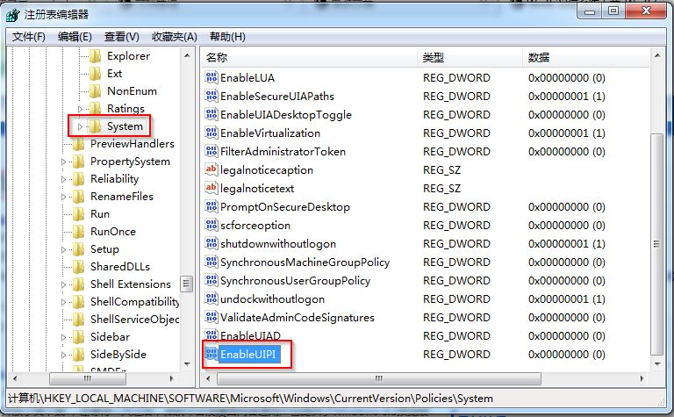Screen dimensions: 674x417
Task: Open the 收藏夹(A) menu
Action: click(174, 36)
